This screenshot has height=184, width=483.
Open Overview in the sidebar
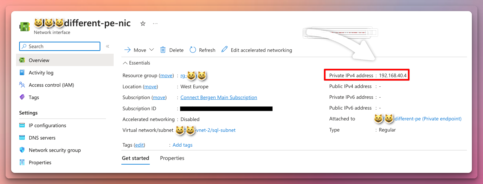click(x=65, y=60)
